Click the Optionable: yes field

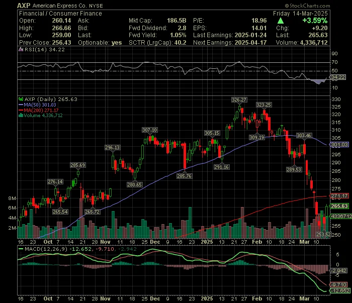100,43
